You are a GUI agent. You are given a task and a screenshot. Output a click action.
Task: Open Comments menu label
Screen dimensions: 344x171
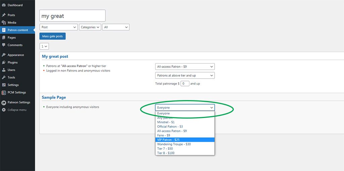15,45
